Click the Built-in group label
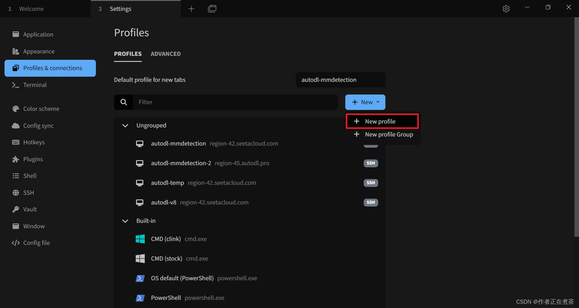 (x=146, y=221)
